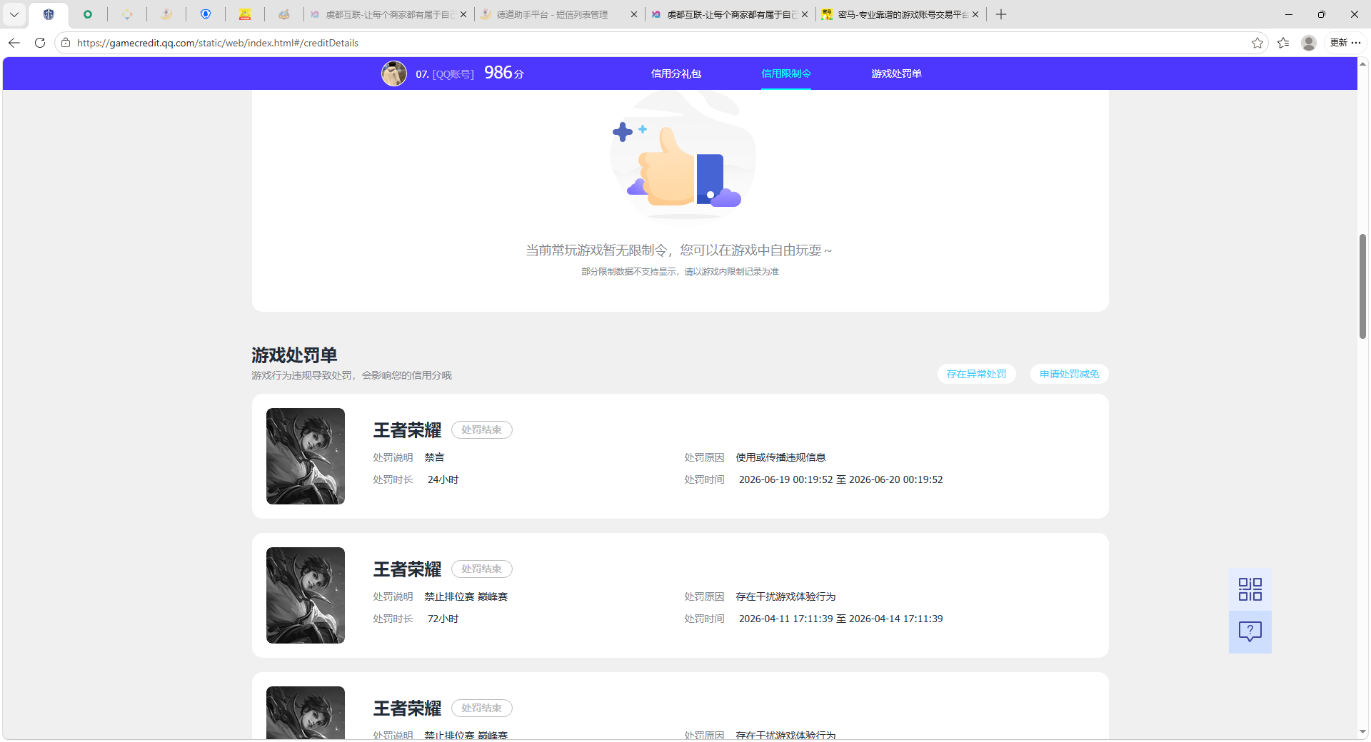Open 信用分礼包 navigation item
This screenshot has width=1371, height=742.
pos(676,73)
